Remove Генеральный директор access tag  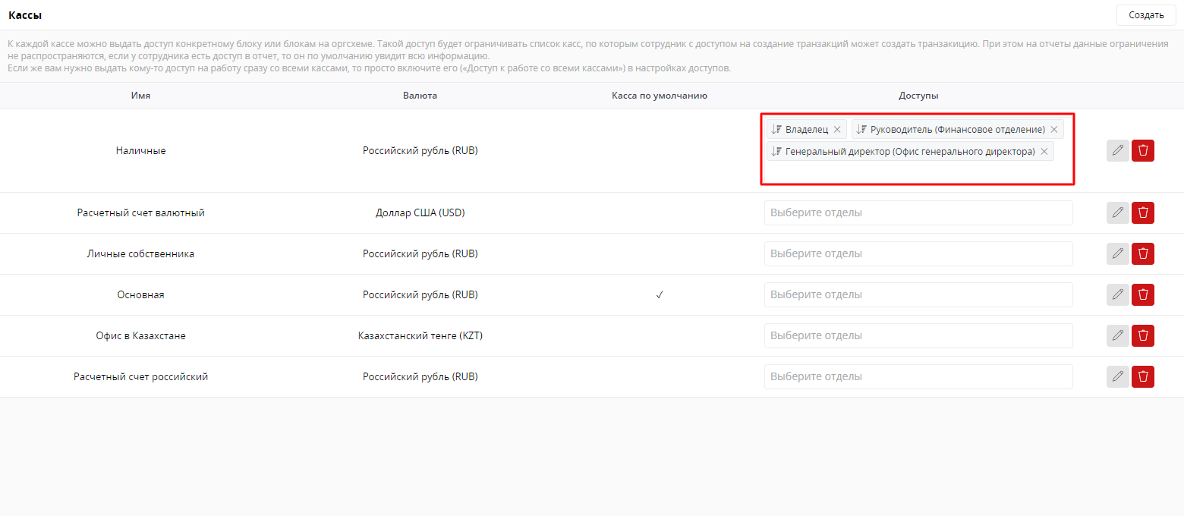pyautogui.click(x=1044, y=152)
